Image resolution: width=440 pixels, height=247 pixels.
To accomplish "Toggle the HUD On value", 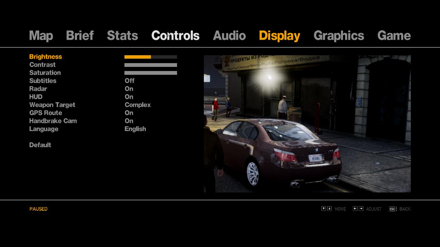I will (x=129, y=97).
